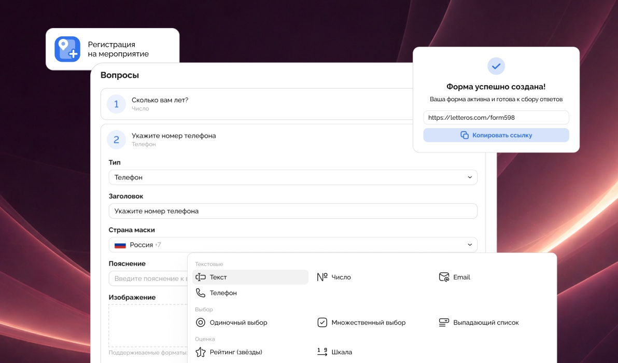Viewport: 618px width, 363px height.
Task: Click the form link field letteros.com/form598
Action: click(496, 117)
